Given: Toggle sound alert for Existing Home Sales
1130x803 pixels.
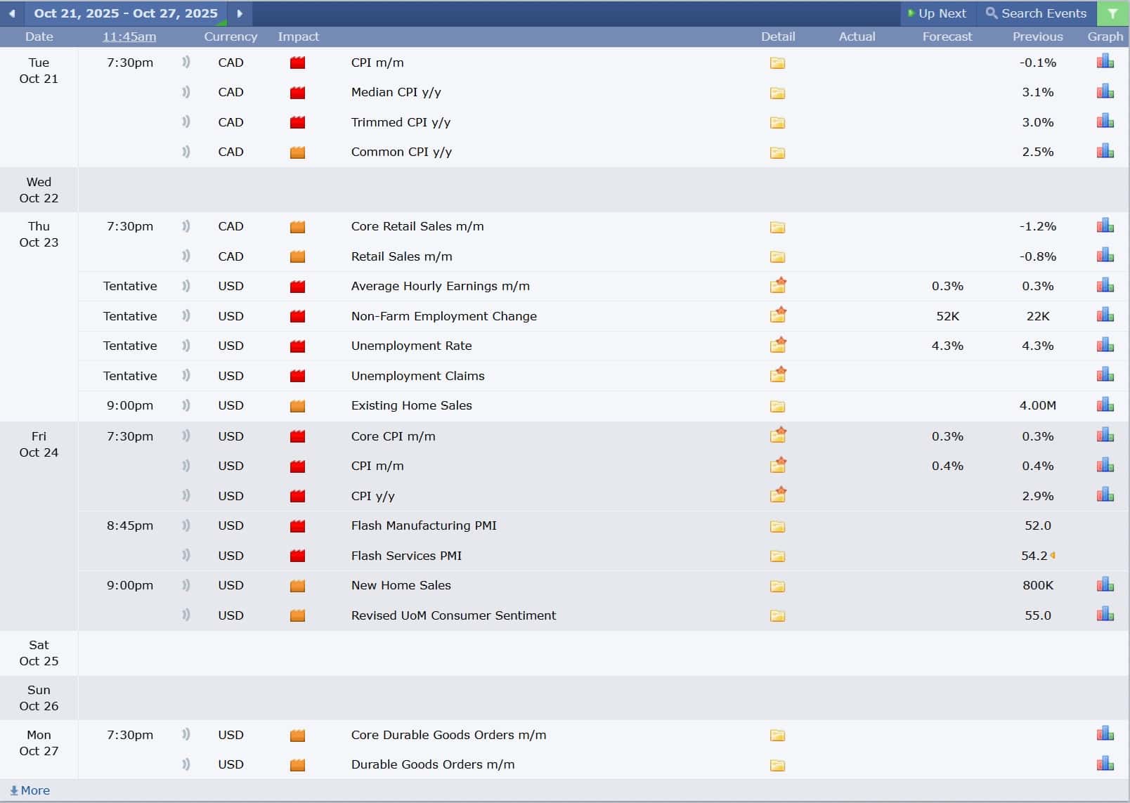Looking at the screenshot, I should pos(186,405).
